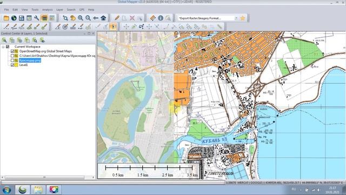The image size is (346, 195).
Task: Open Configuration with the wrench icon
Action: click(x=36, y=18)
